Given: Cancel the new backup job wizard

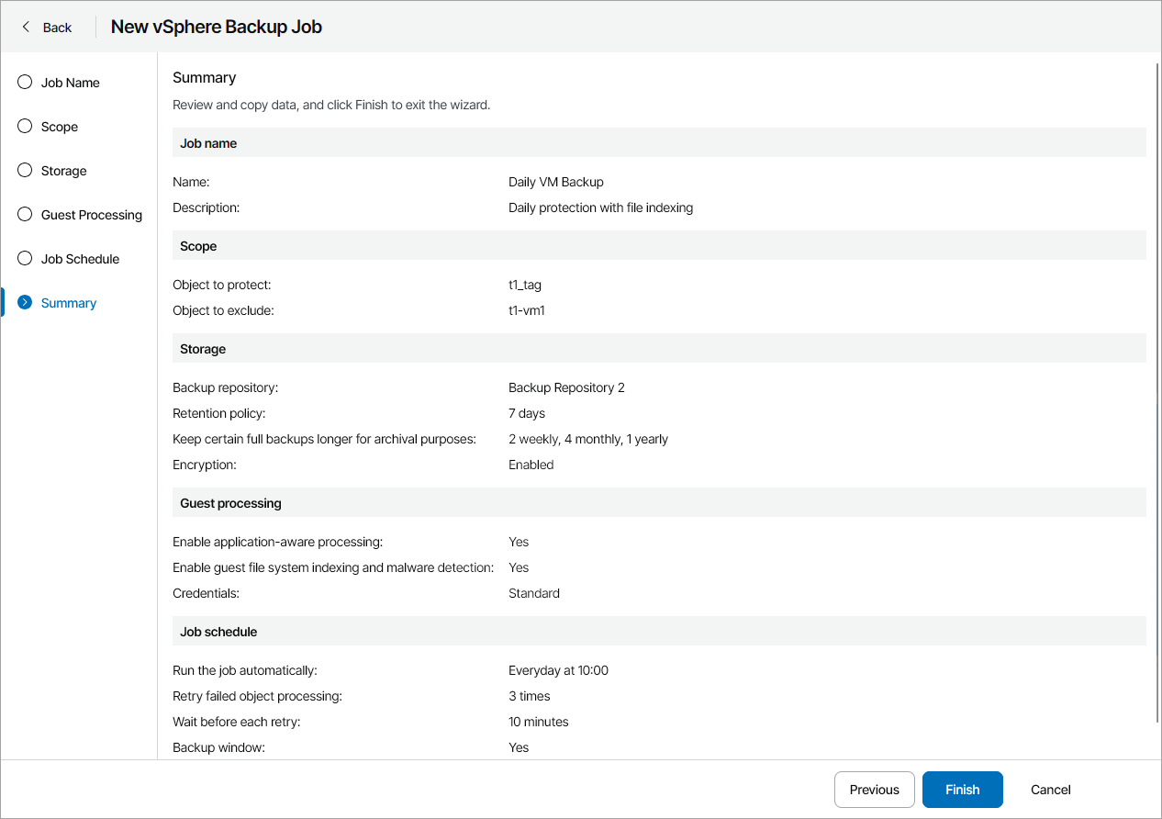Looking at the screenshot, I should click(1050, 790).
